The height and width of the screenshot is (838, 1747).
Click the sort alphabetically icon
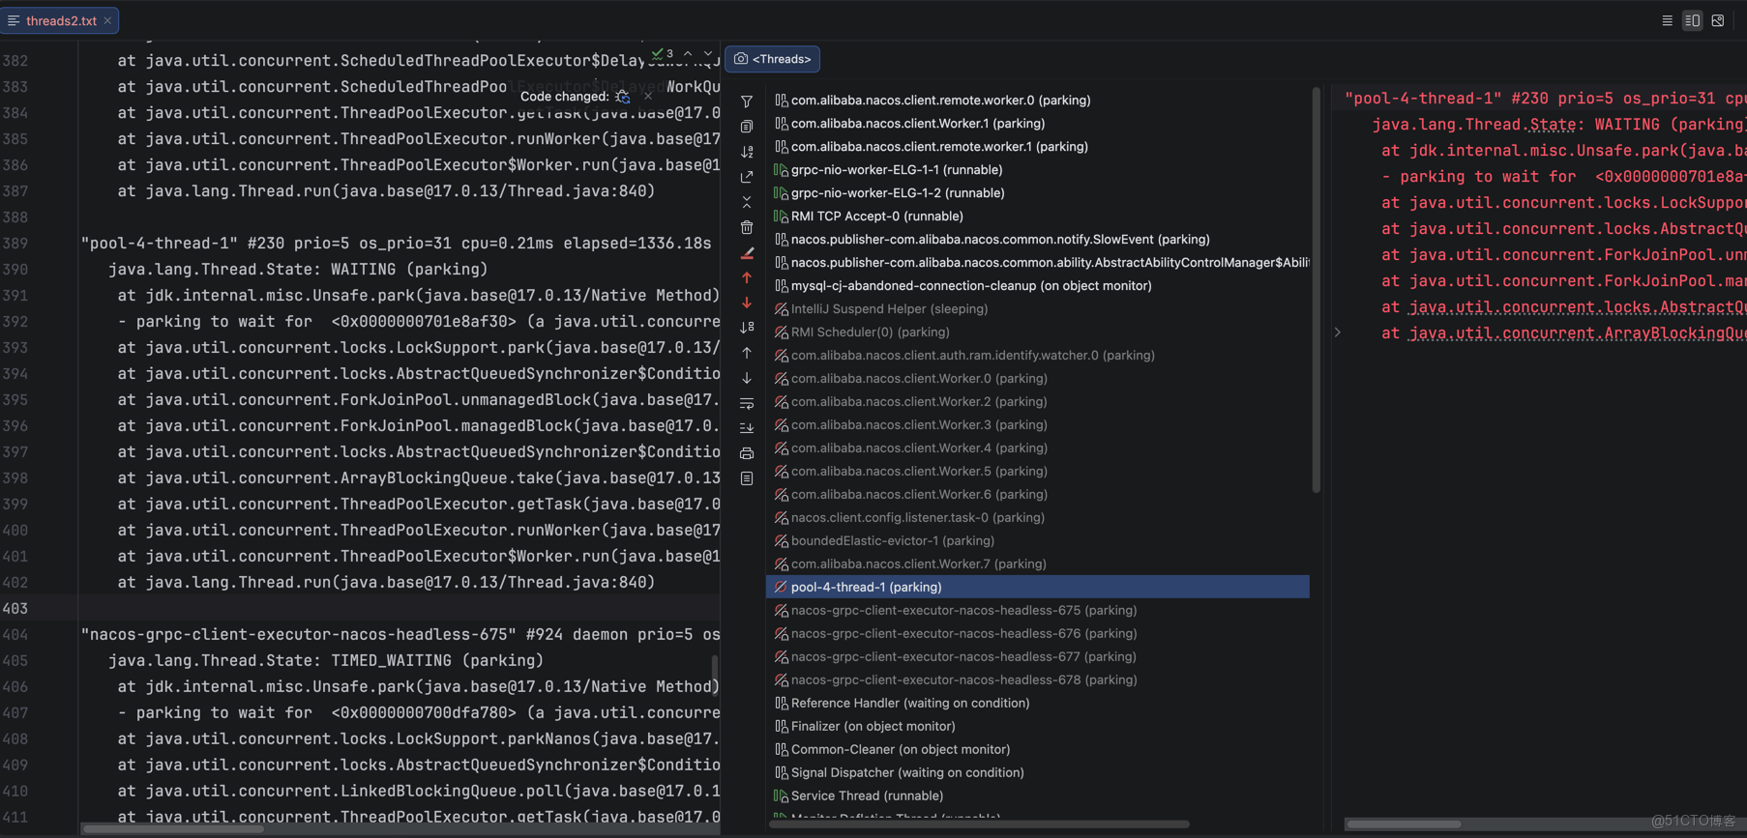click(x=747, y=152)
